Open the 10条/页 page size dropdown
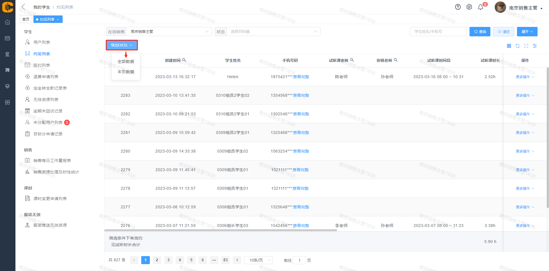 tap(258, 260)
